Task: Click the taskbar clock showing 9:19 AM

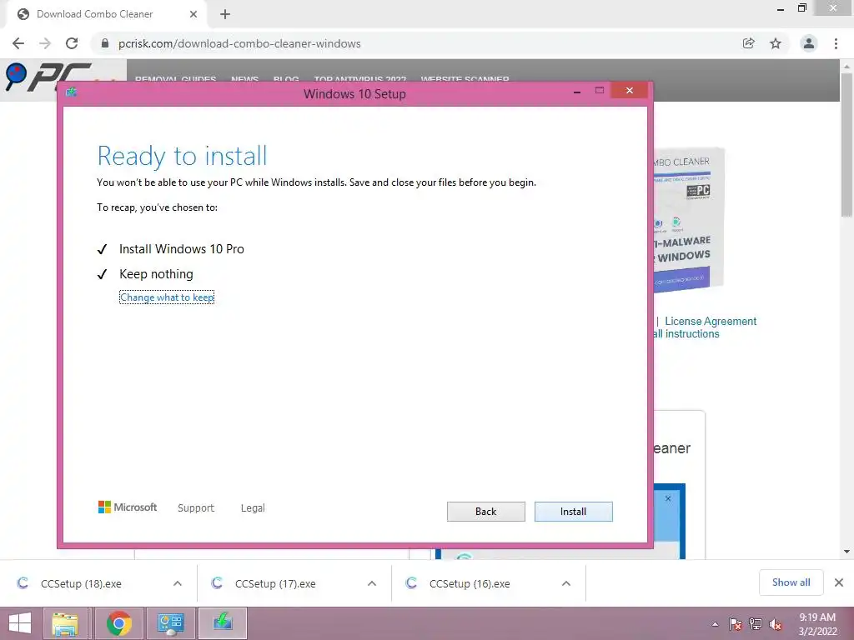Action: click(817, 624)
